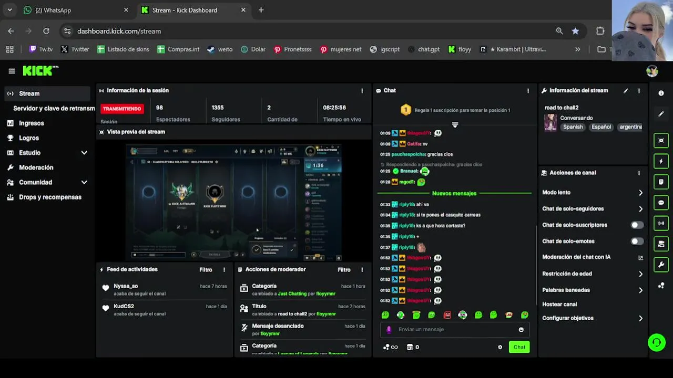Open Filtro in Acciones de moderador

click(x=344, y=270)
